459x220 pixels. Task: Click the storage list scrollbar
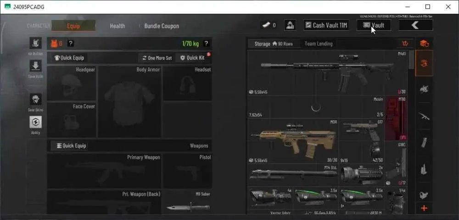411,59
